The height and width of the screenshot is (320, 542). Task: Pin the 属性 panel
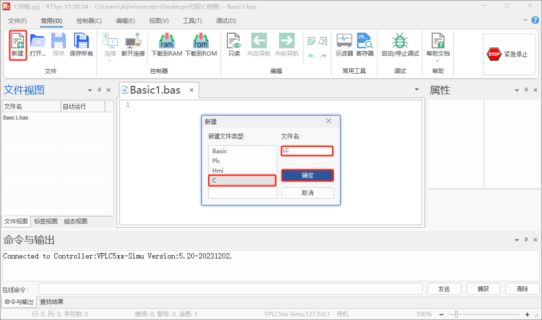tap(526, 90)
